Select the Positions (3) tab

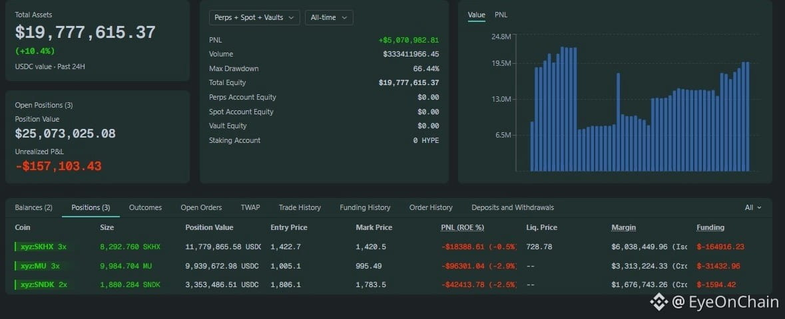(91, 207)
